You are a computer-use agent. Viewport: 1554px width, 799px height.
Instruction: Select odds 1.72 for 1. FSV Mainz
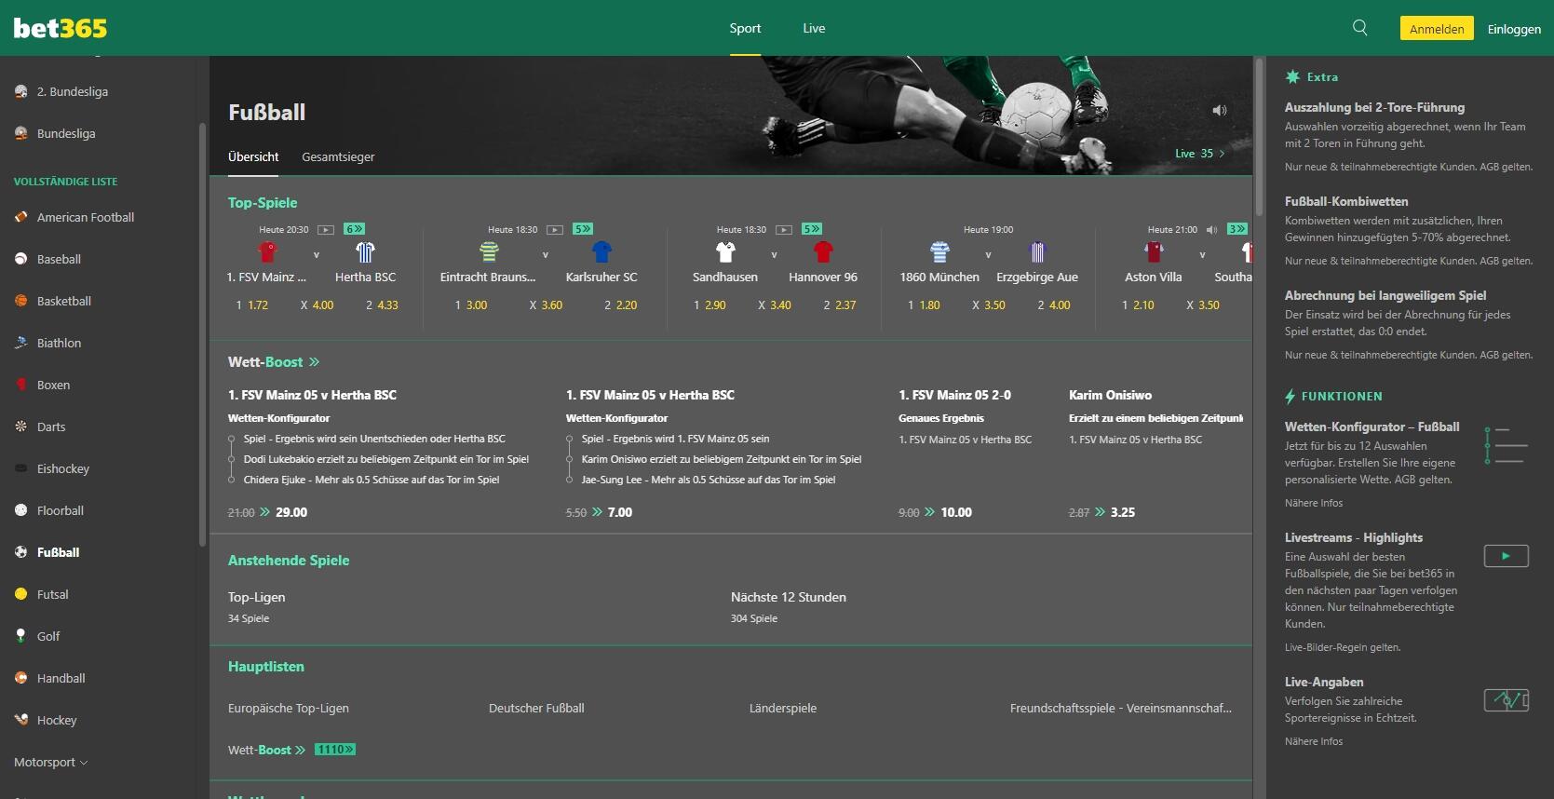click(x=252, y=305)
